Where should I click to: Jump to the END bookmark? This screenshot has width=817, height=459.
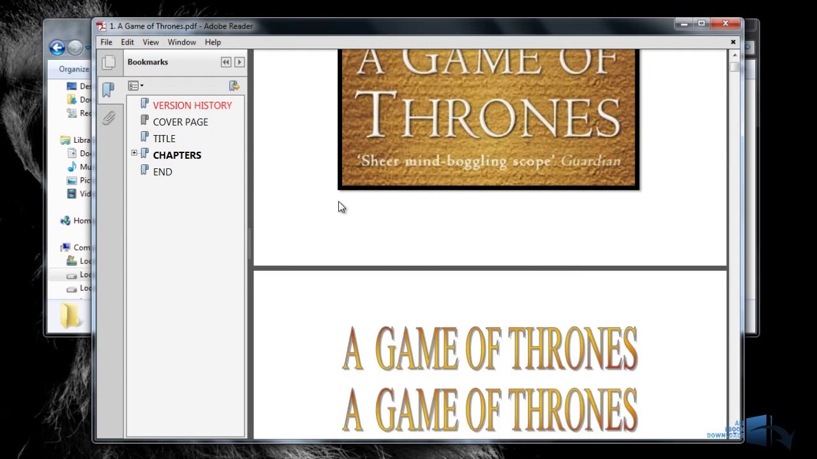162,171
